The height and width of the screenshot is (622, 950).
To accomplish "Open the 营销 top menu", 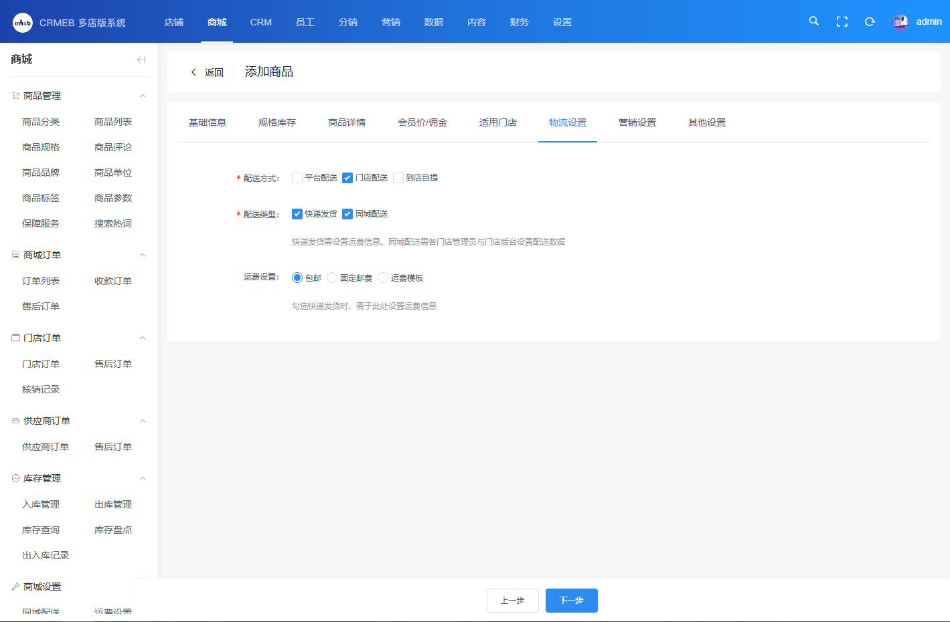I will pyautogui.click(x=390, y=22).
